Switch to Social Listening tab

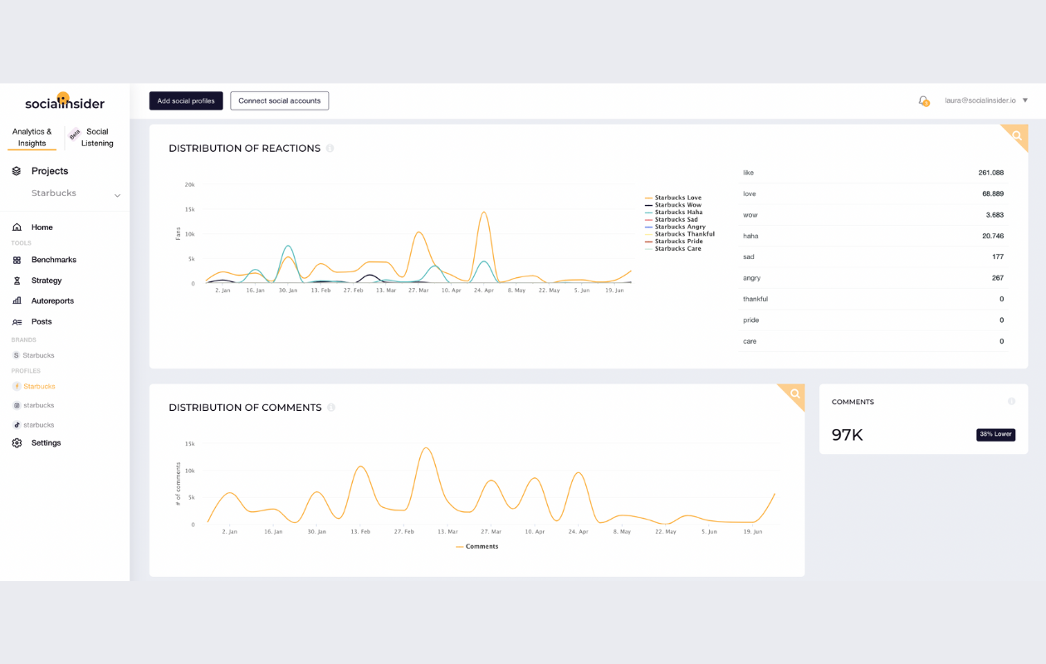coord(97,137)
